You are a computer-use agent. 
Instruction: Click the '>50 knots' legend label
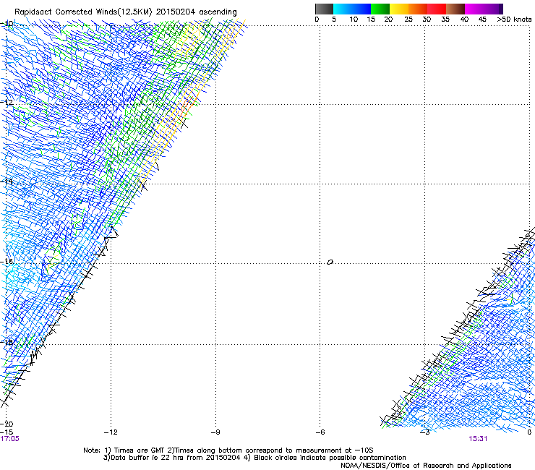pos(514,20)
